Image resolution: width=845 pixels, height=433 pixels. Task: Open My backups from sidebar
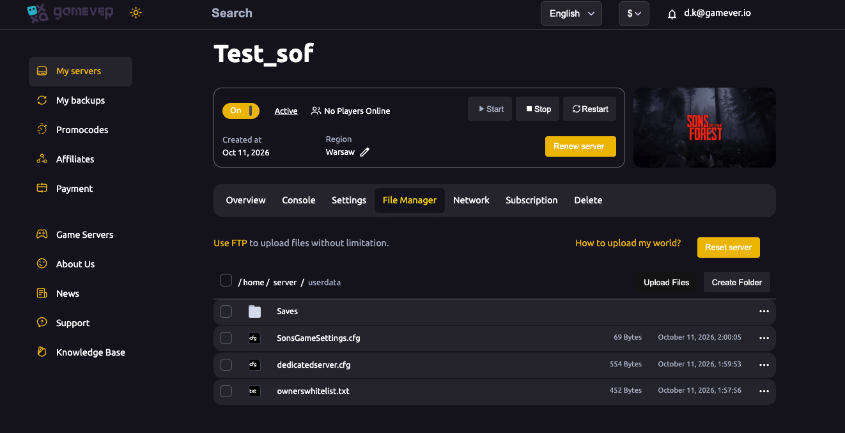[x=81, y=100]
